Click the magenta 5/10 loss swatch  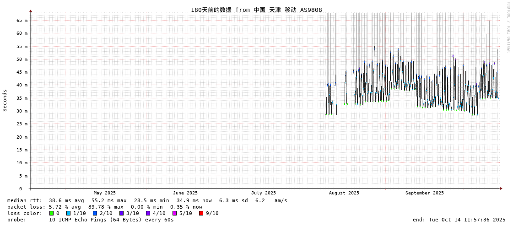[174, 213]
